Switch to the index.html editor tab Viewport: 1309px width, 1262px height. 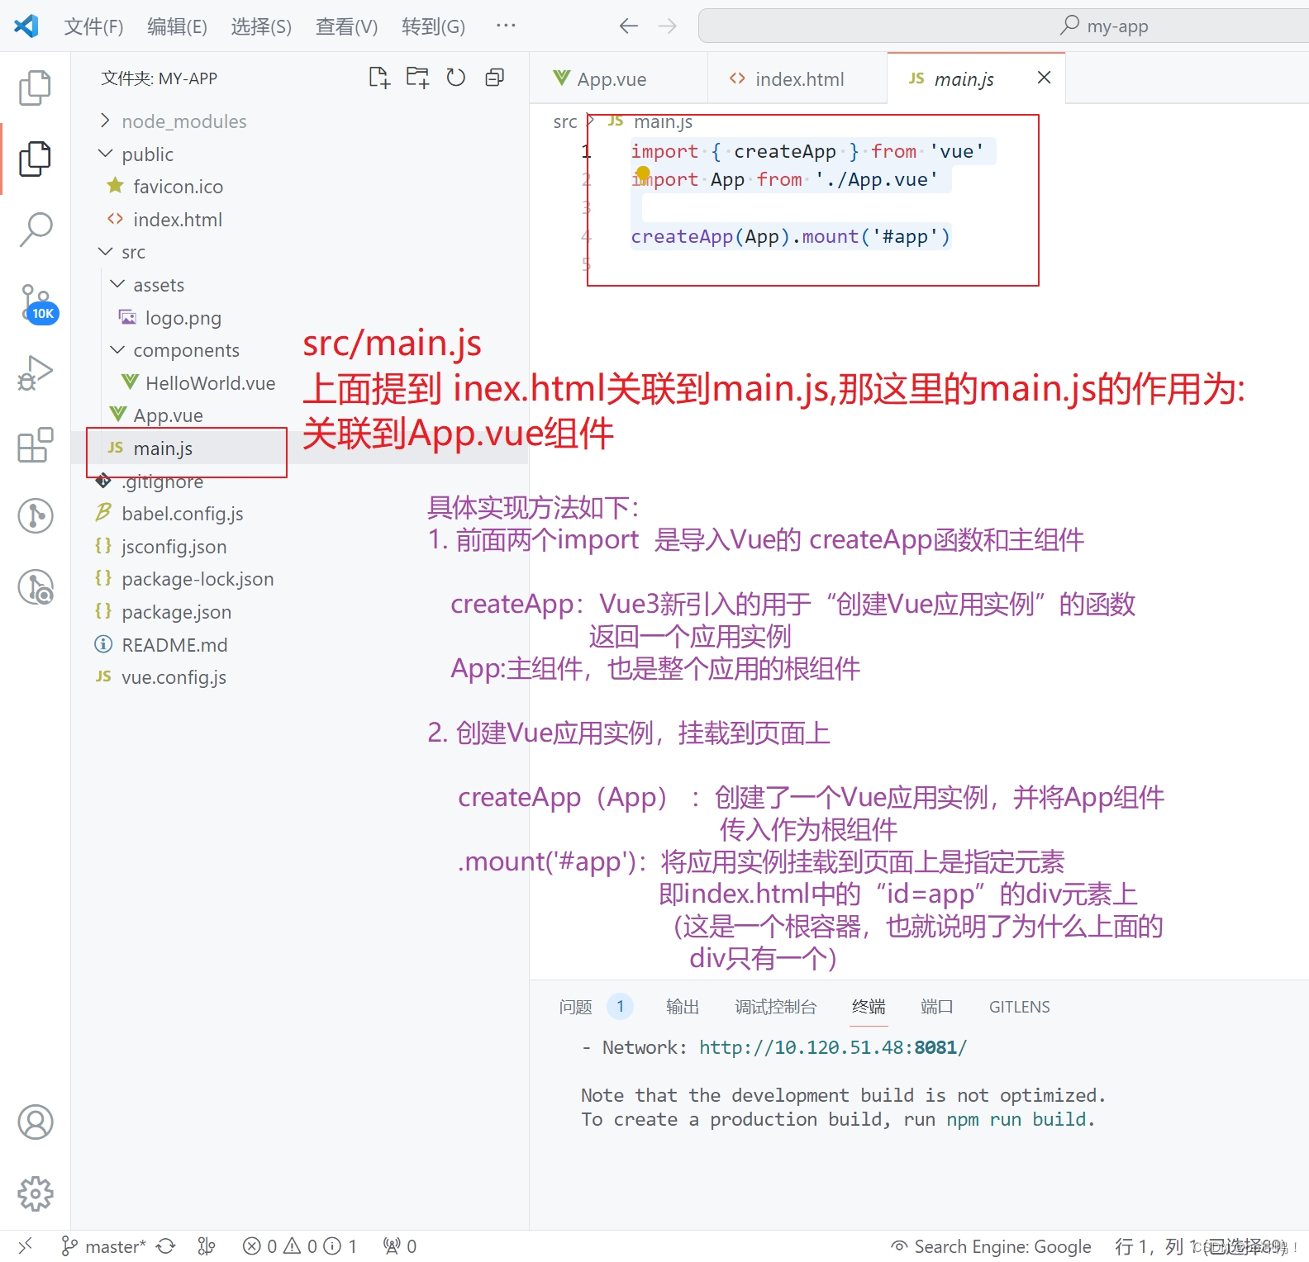[x=797, y=78]
